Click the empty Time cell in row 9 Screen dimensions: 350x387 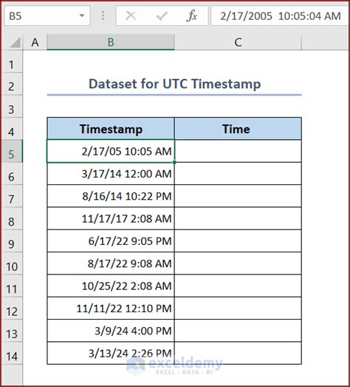click(238, 241)
